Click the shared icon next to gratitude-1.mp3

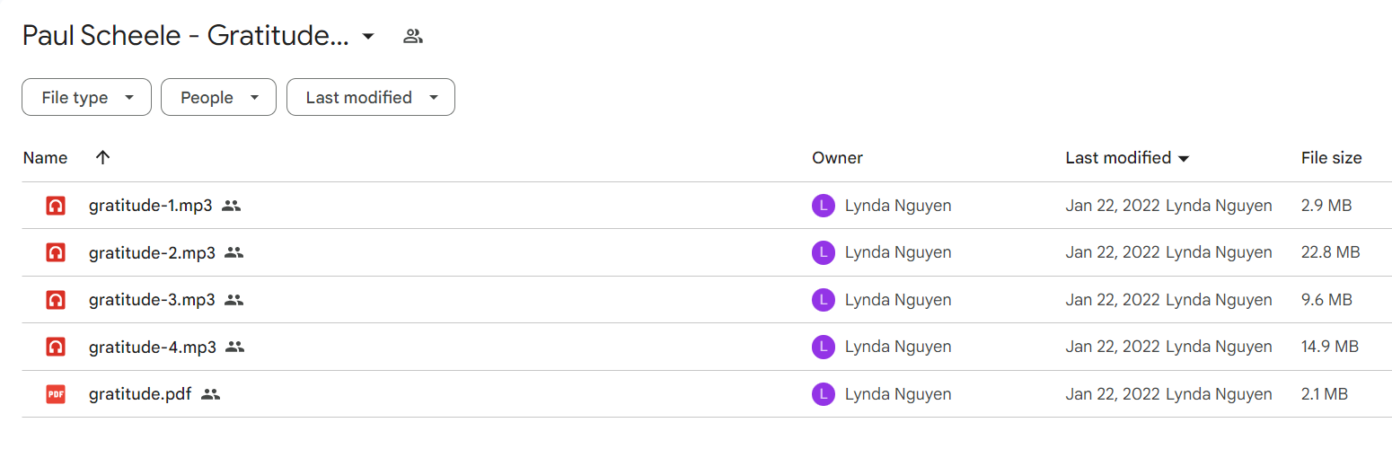coord(232,206)
